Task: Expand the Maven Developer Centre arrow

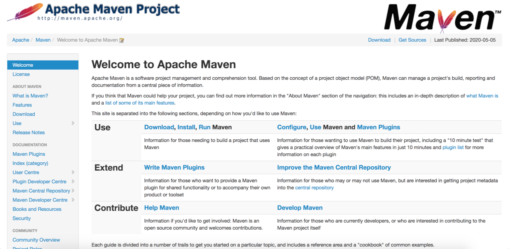Action: (73, 200)
